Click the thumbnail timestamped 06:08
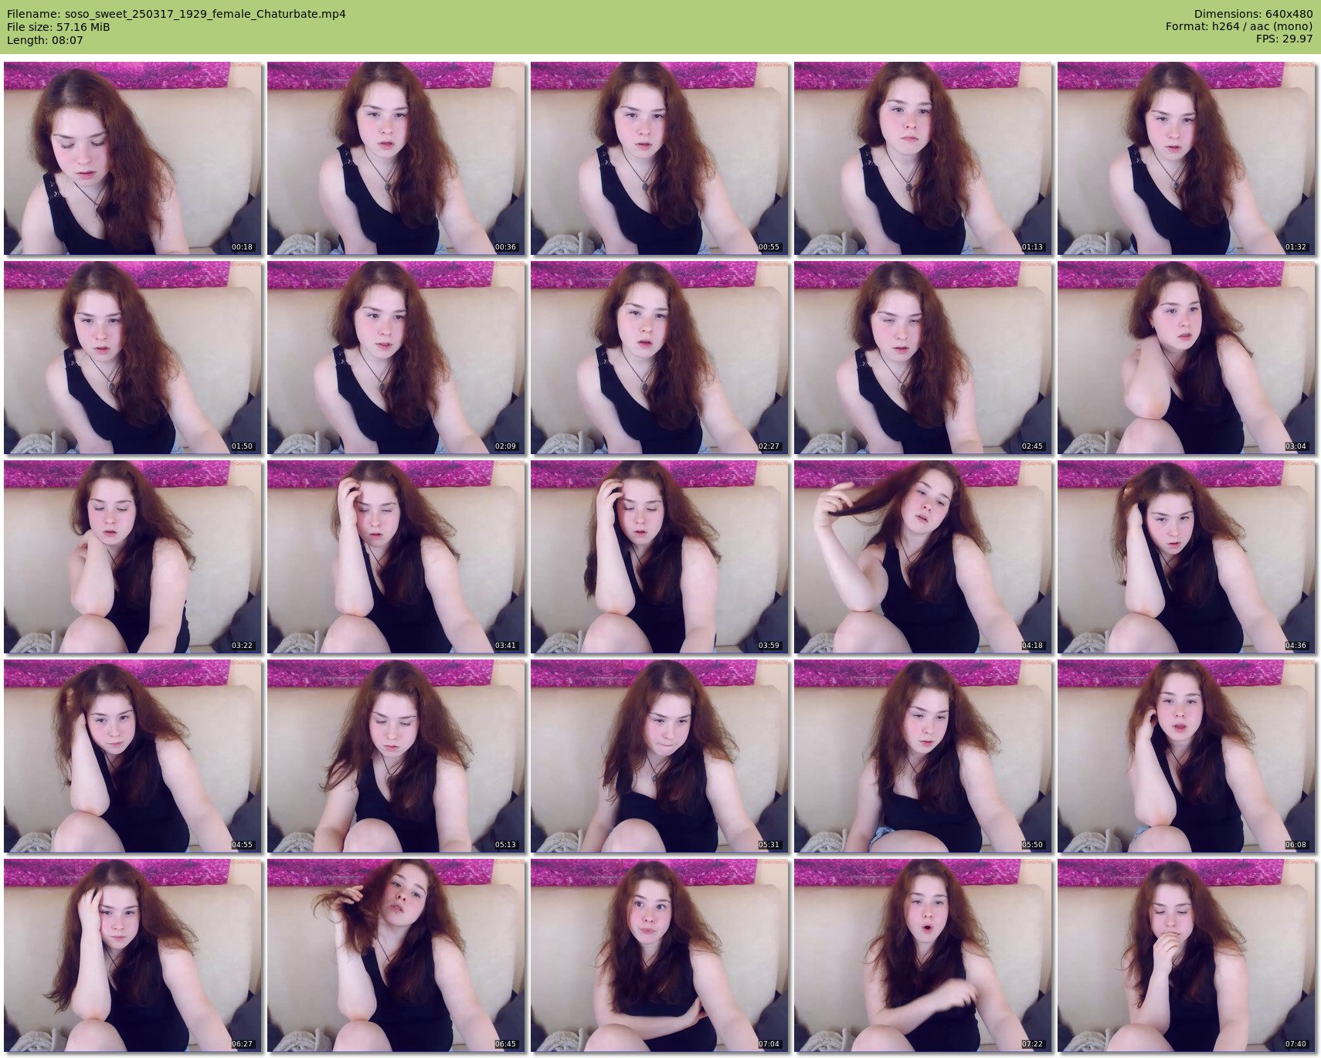The width and height of the screenshot is (1321, 1058). (x=1186, y=756)
